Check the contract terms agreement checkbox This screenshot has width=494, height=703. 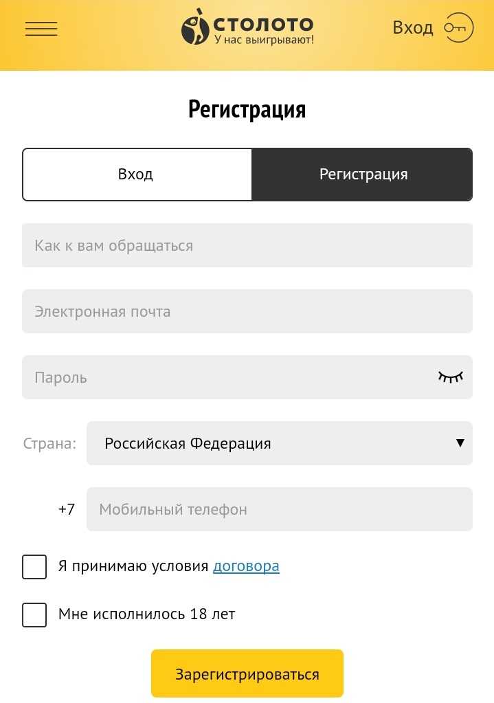click(34, 567)
